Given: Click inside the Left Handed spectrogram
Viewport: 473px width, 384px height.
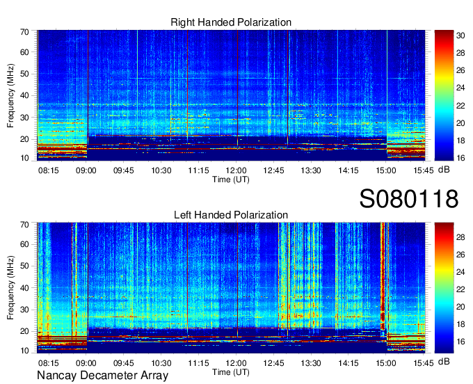Looking at the screenshot, I should (231, 288).
